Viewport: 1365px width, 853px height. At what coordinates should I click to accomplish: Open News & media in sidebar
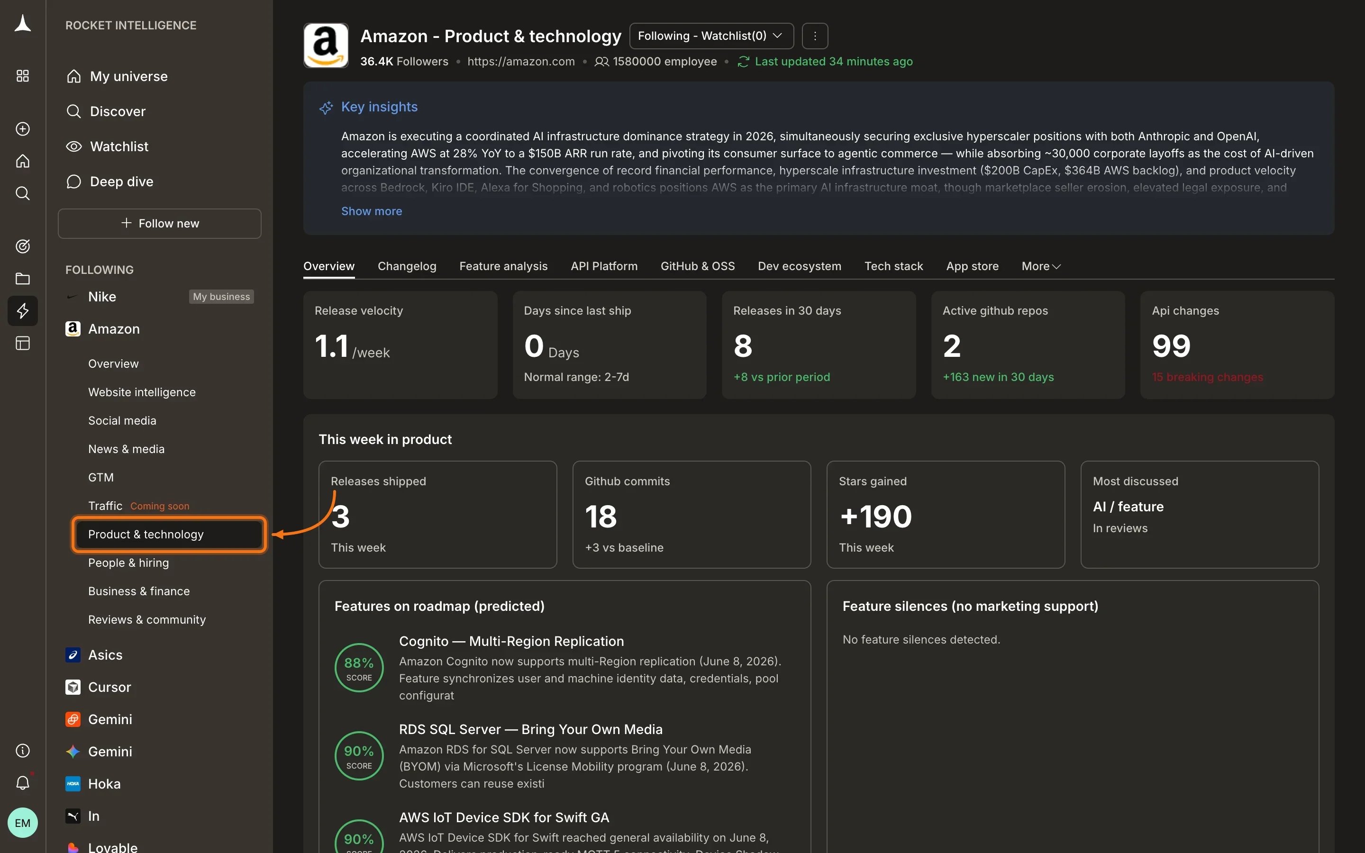[x=127, y=449]
